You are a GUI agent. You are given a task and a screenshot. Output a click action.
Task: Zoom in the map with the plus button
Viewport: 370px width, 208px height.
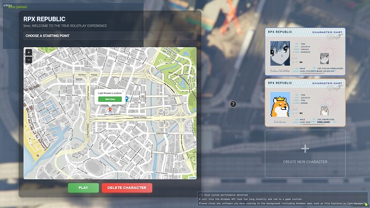point(28,53)
